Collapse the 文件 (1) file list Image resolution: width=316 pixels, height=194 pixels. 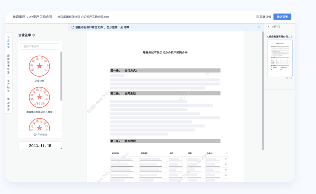[x=268, y=26]
